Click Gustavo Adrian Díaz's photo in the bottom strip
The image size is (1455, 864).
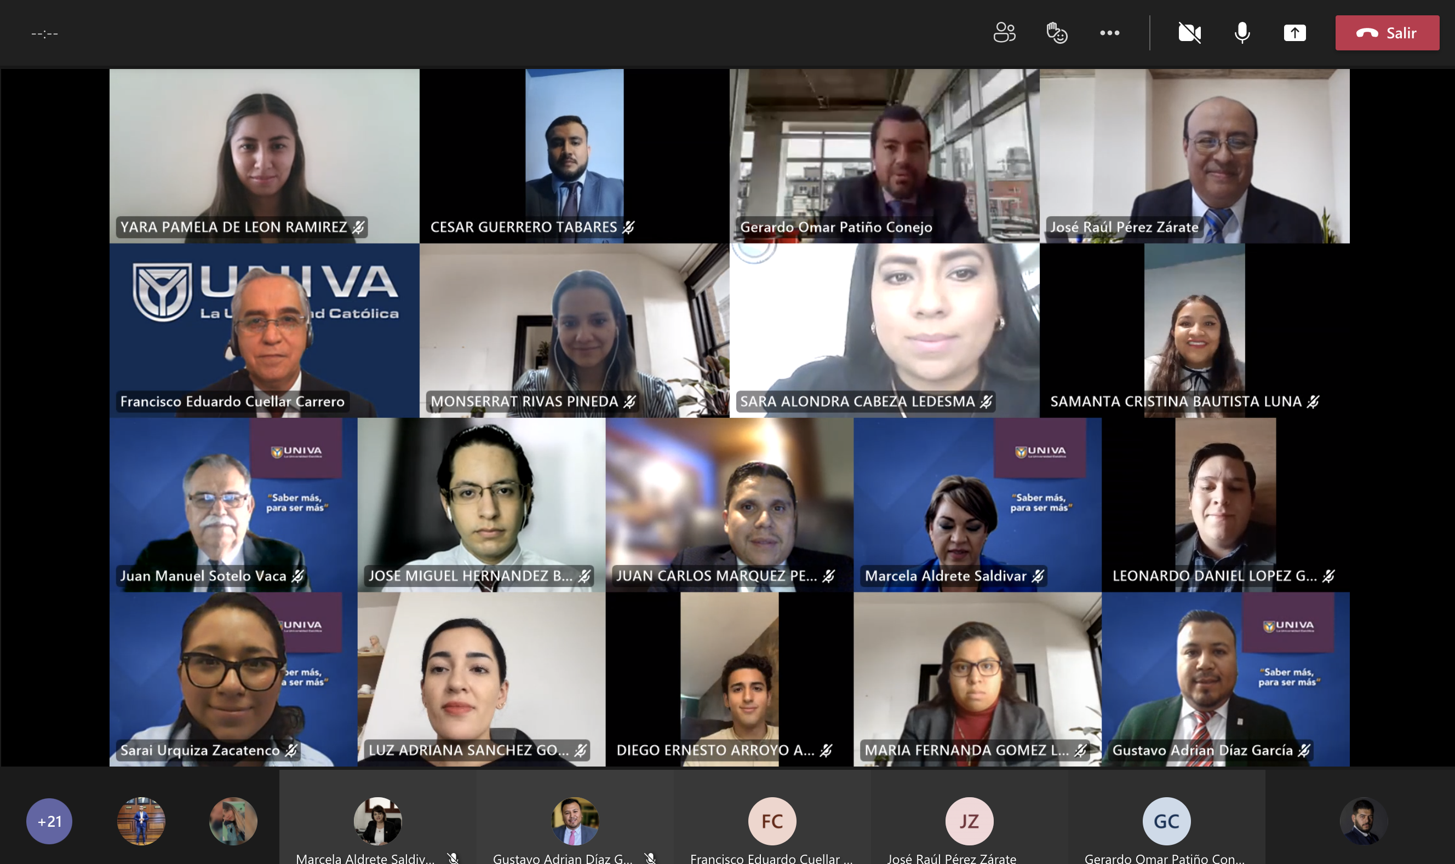[x=575, y=821]
